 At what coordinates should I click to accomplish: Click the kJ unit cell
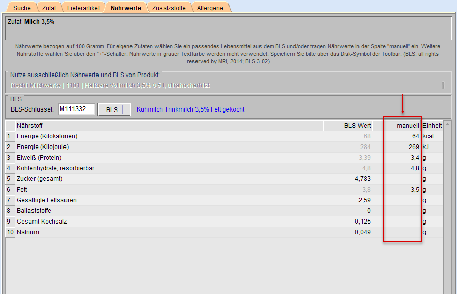432,147
